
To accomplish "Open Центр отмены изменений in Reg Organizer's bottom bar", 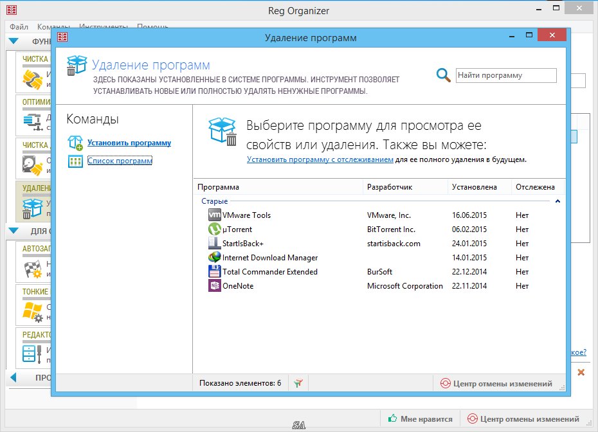I will tap(523, 419).
